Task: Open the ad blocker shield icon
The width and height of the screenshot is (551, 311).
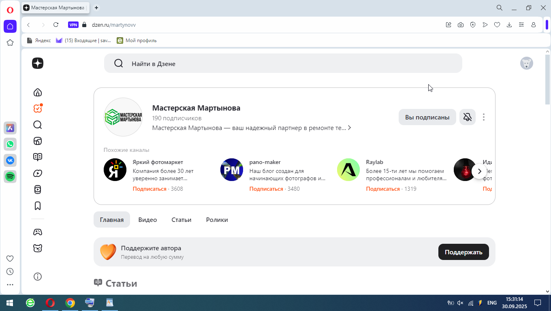Action: tap(473, 25)
